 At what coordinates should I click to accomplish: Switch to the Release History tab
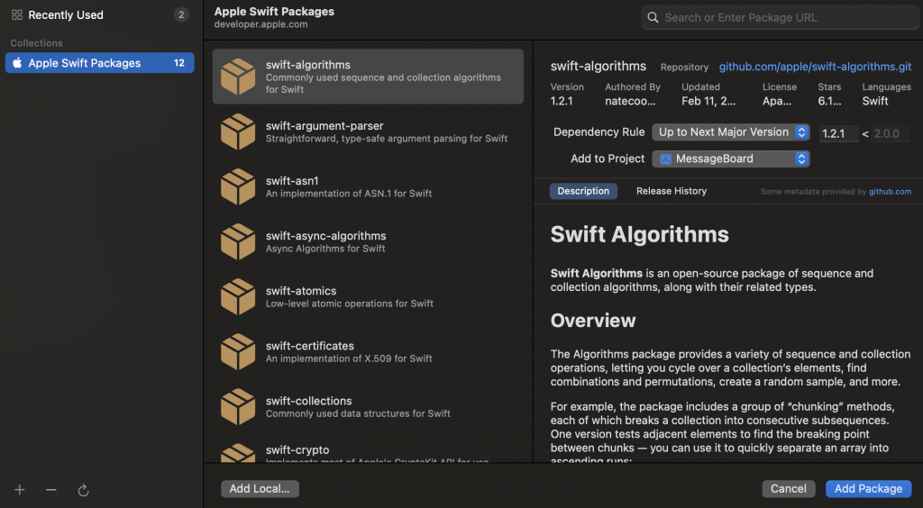672,191
